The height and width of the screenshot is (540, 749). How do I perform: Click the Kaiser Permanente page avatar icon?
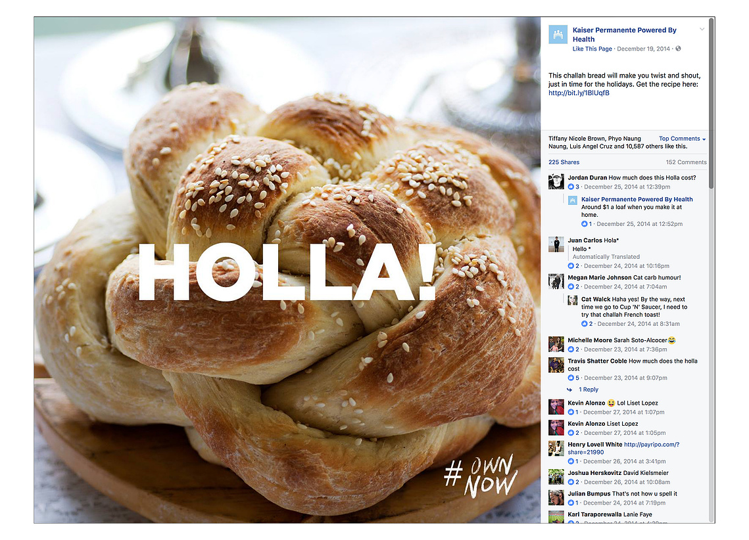click(x=558, y=34)
